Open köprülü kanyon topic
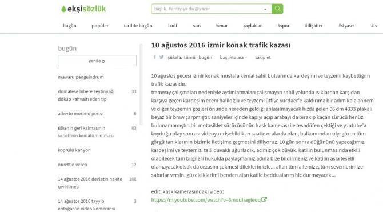Screen dimensions: 383x212 (x=74, y=150)
